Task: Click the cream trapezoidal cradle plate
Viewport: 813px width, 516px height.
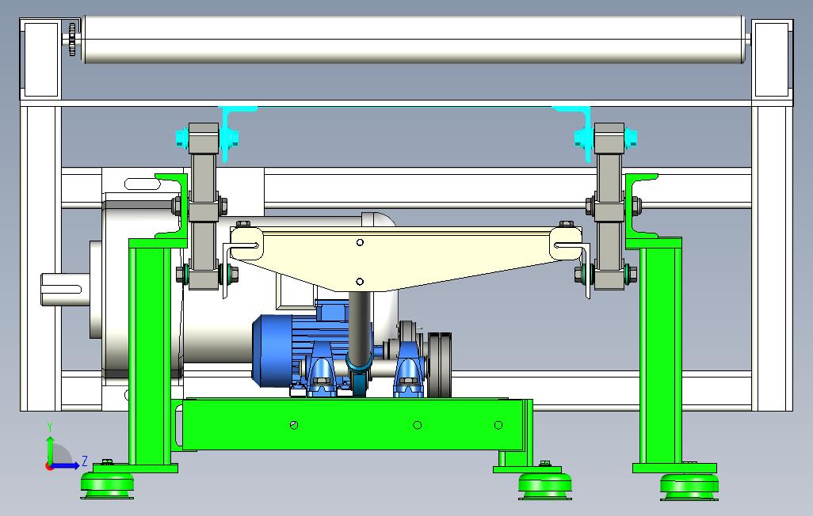Action: coord(406,257)
